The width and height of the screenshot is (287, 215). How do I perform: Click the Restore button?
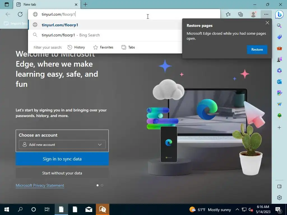tap(257, 50)
